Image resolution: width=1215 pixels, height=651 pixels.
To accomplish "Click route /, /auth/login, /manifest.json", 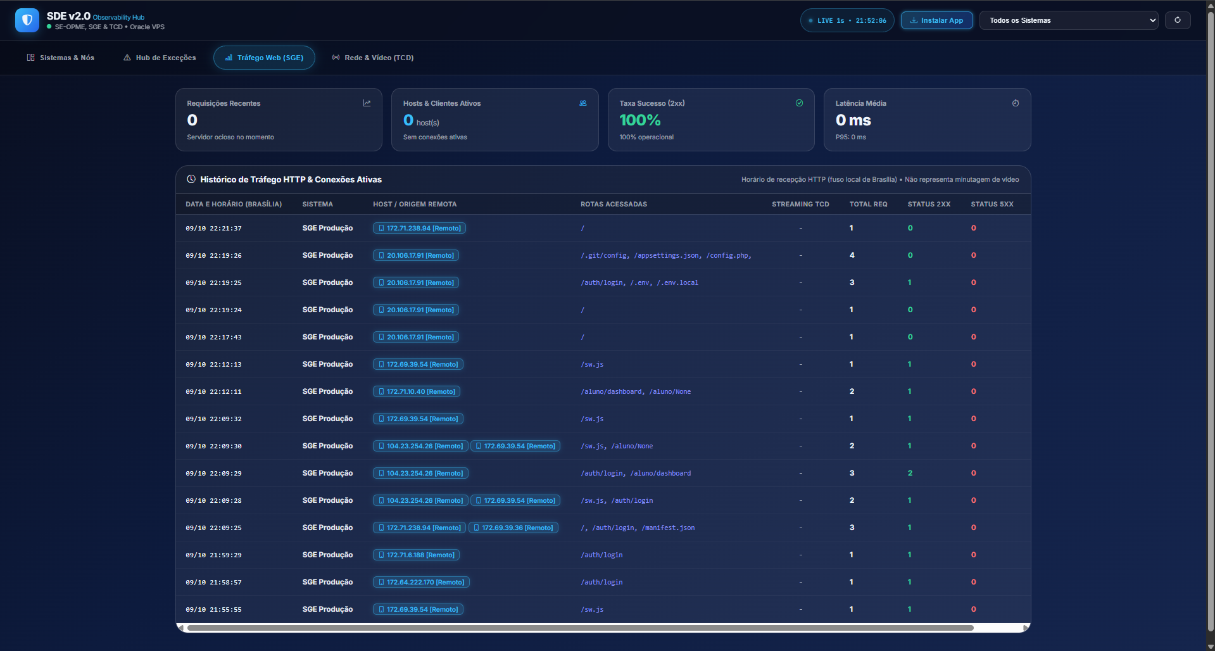I will pos(638,528).
